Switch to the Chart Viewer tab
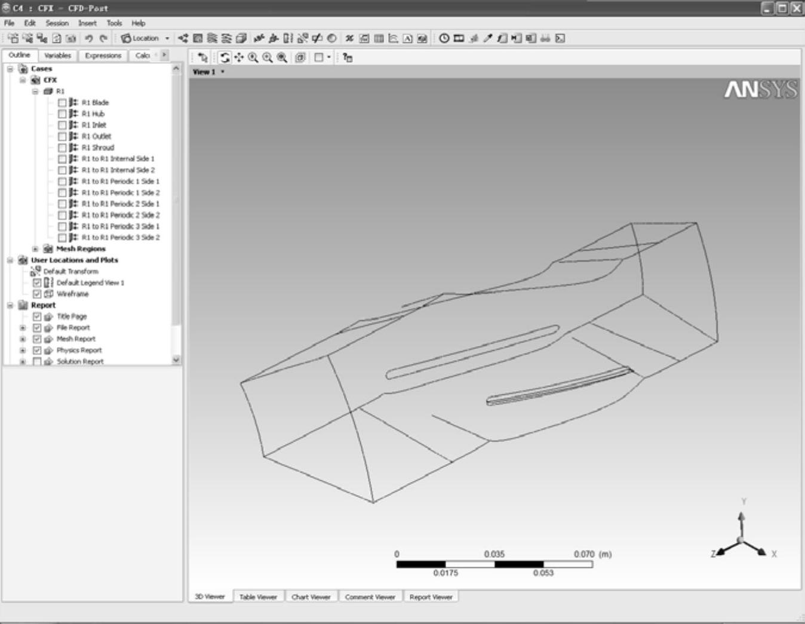The image size is (805, 624). (x=311, y=597)
